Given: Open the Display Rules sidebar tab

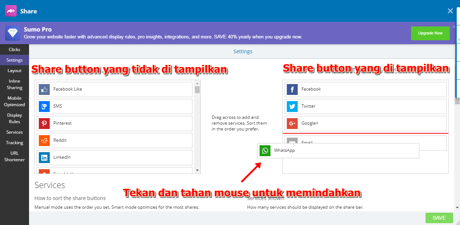Looking at the screenshot, I should click(x=15, y=118).
